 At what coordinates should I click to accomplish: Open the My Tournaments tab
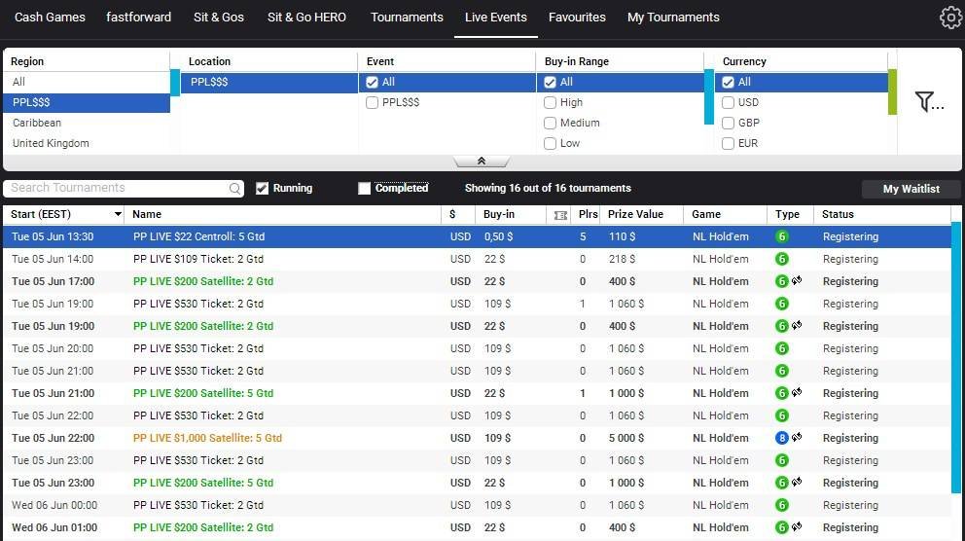[673, 18]
